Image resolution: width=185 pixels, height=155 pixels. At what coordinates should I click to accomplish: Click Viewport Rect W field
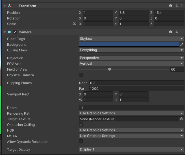[x=98, y=100]
